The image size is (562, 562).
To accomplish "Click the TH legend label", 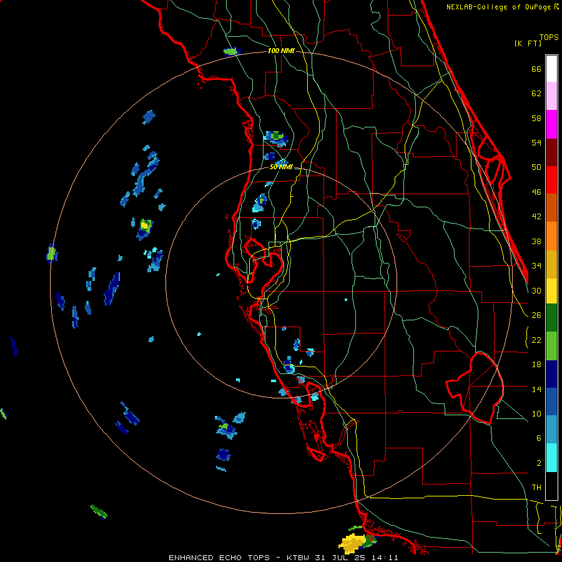I will pos(536,488).
